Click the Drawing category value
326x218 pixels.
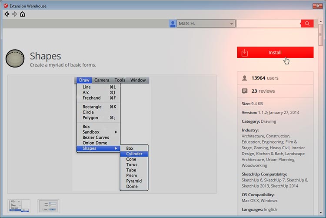(269, 121)
